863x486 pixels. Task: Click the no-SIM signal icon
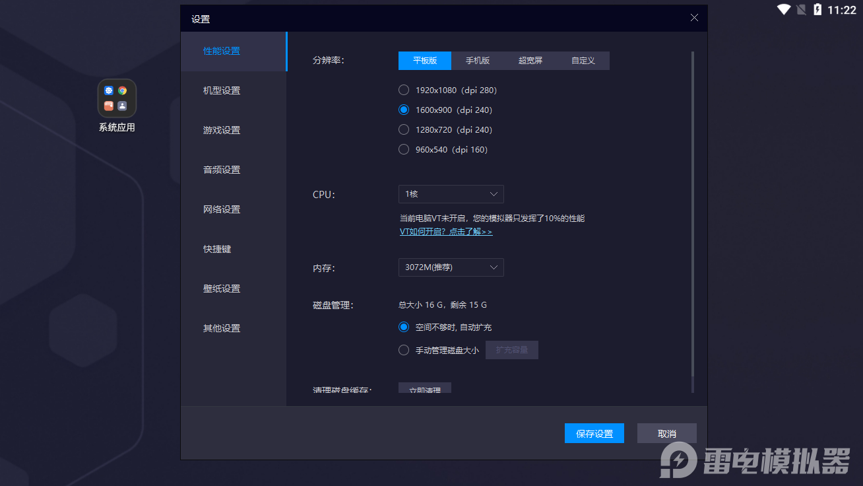(801, 9)
